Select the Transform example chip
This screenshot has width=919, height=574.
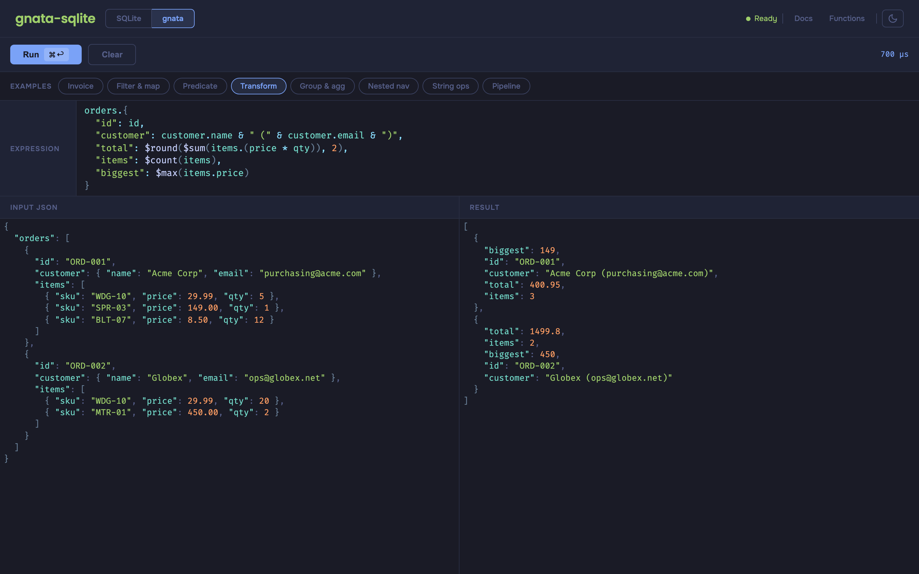pyautogui.click(x=258, y=86)
